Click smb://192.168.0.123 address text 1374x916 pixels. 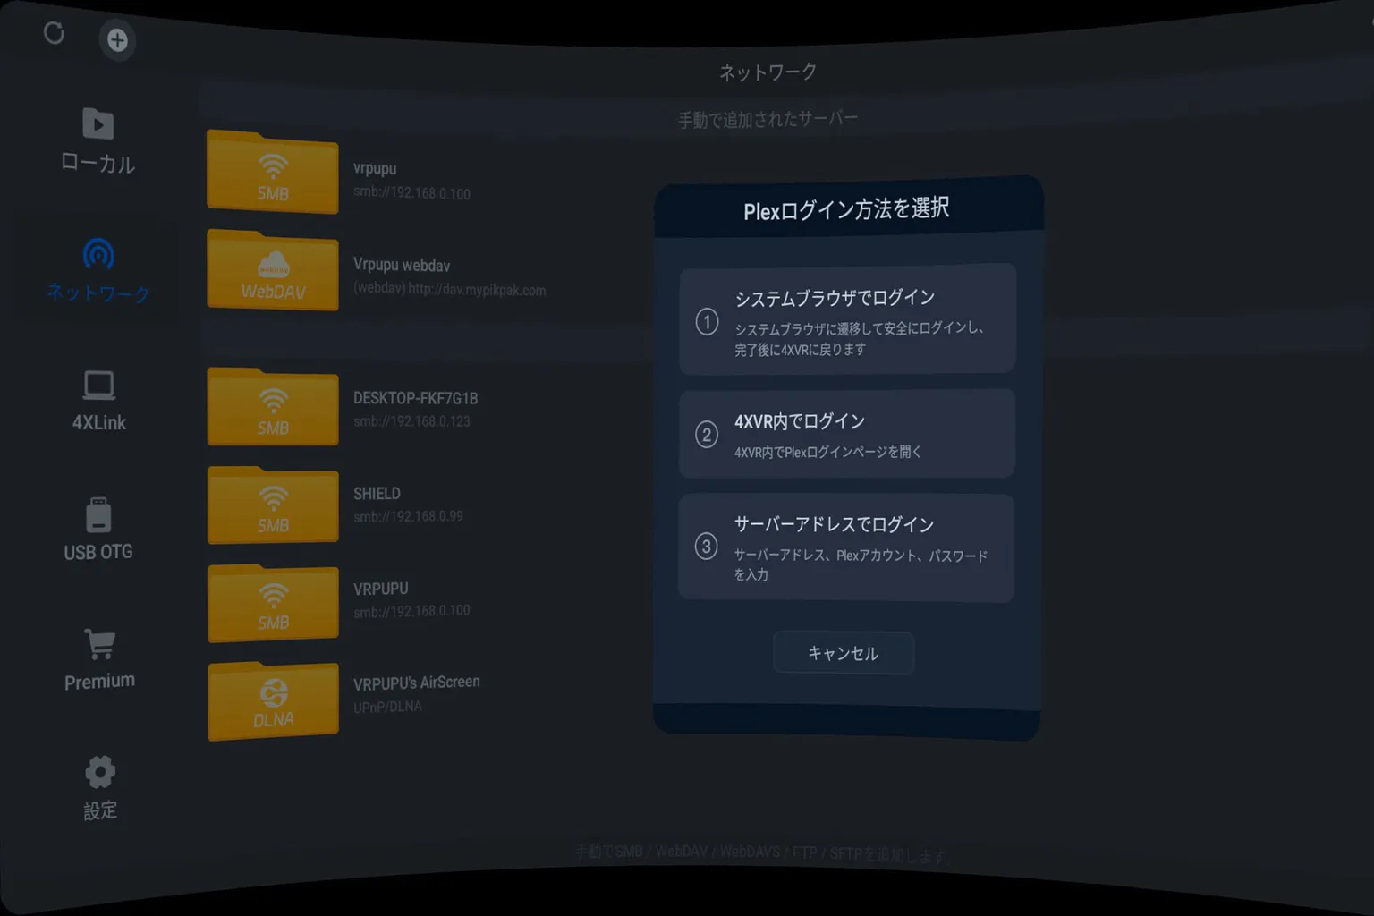click(411, 421)
